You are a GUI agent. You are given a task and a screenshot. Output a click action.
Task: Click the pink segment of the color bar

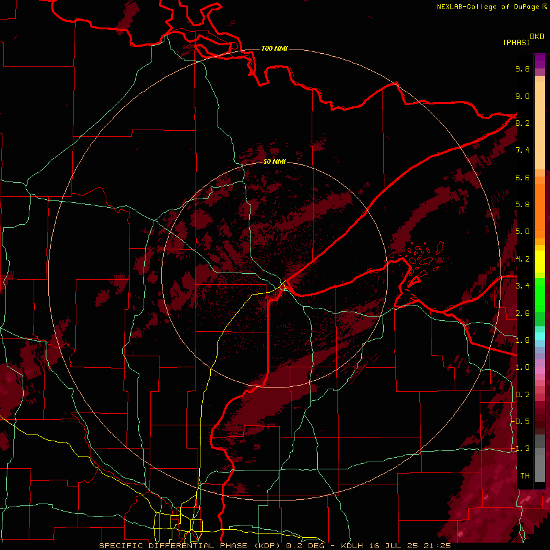coord(540,370)
